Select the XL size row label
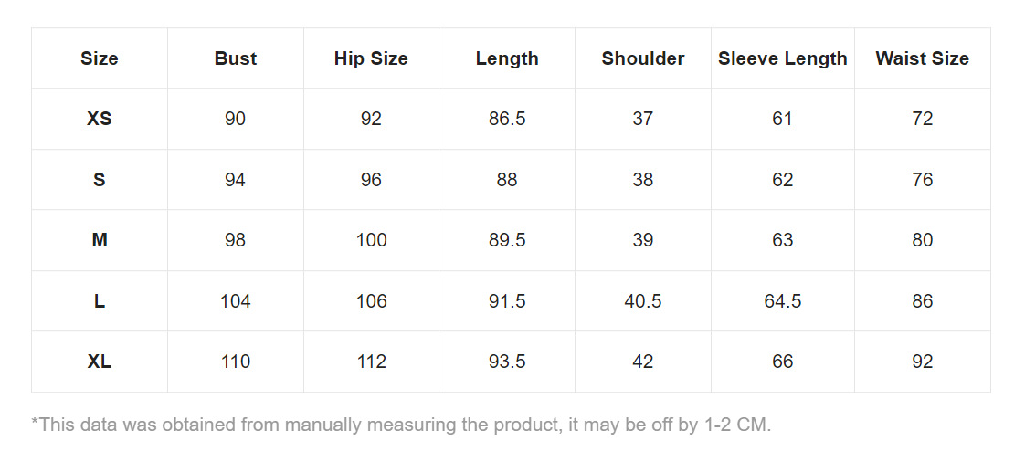Screen dimensions: 1025x451 pos(100,362)
